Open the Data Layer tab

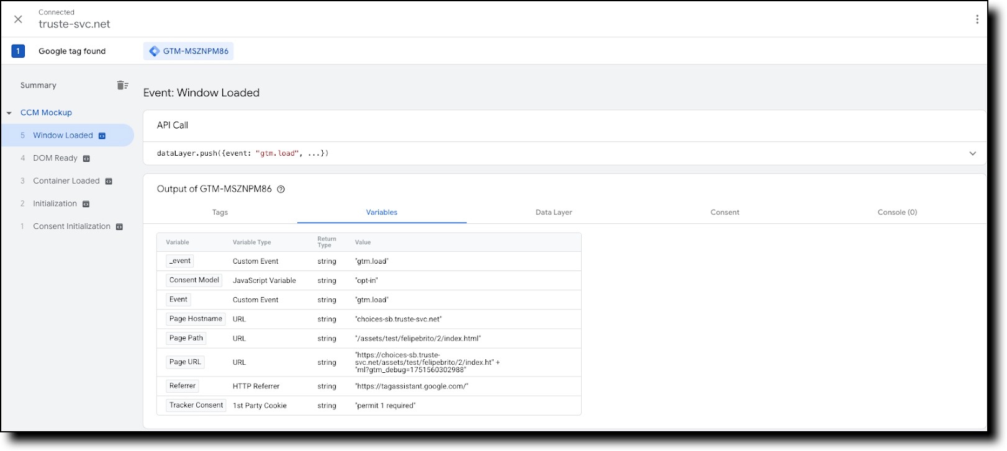[x=554, y=212]
